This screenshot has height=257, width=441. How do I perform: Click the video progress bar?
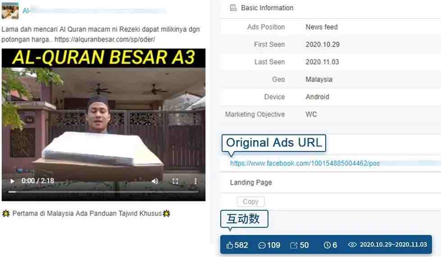[104, 192]
